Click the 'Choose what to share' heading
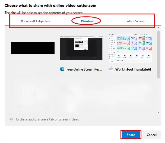165x143 pixels. click(x=50, y=5)
